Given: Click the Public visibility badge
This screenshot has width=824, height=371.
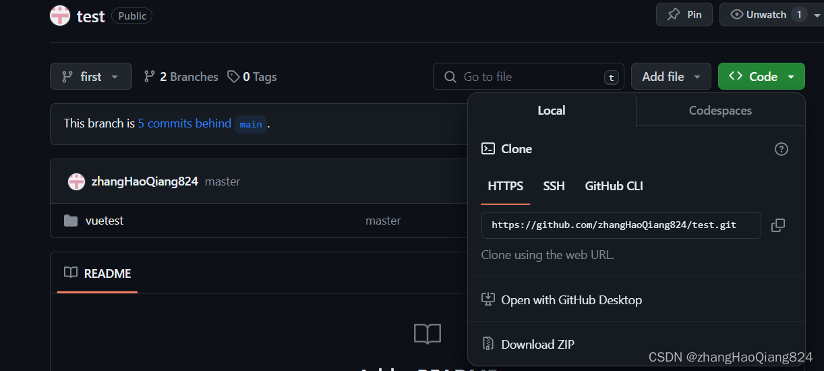Looking at the screenshot, I should click(x=131, y=16).
